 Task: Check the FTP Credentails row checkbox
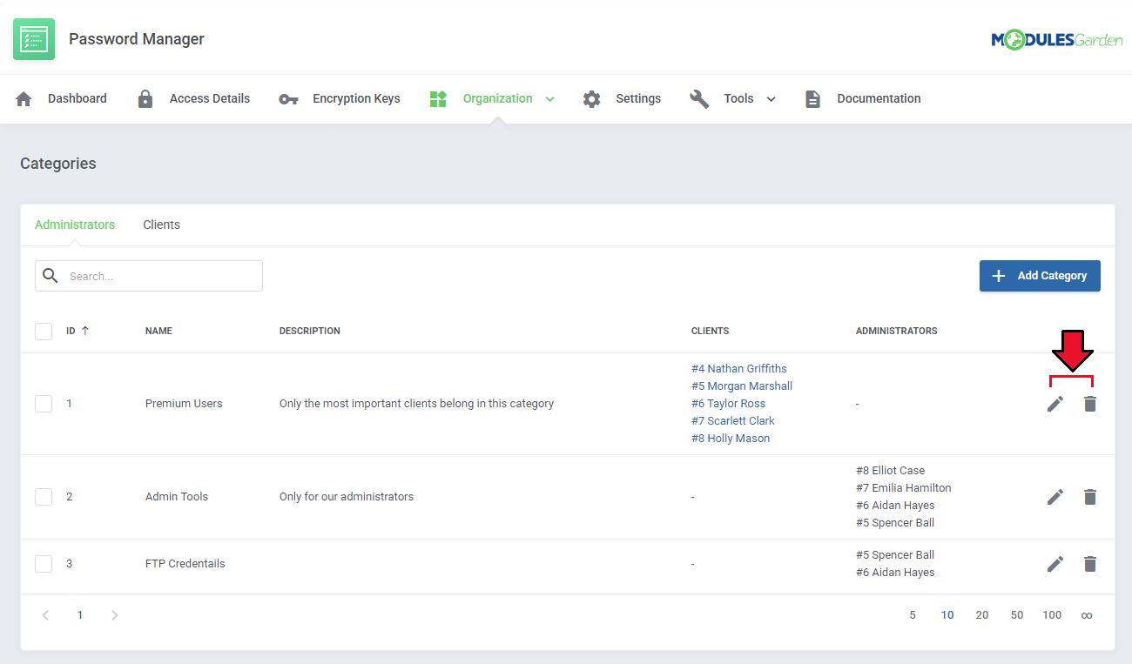[44, 564]
